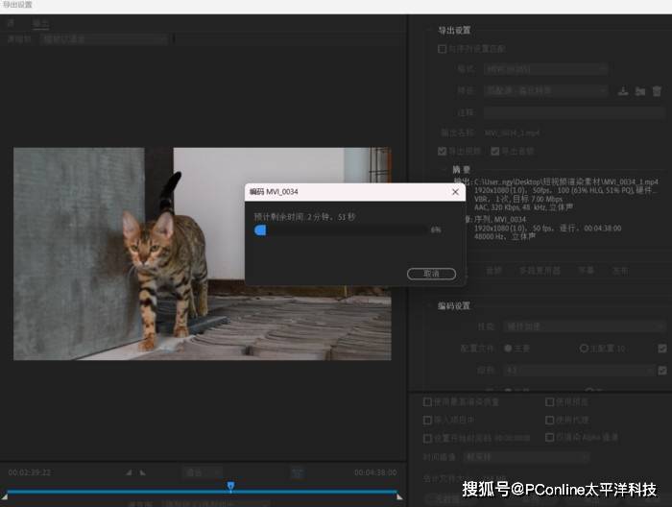Open the 性能 performance dropdown
The width and height of the screenshot is (672, 507).
584,326
